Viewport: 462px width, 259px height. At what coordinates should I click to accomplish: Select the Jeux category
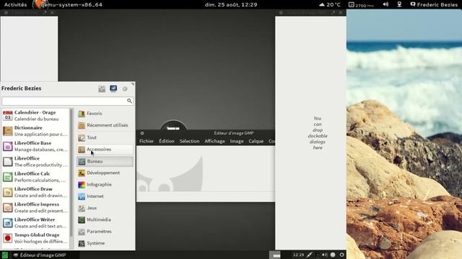(105, 208)
